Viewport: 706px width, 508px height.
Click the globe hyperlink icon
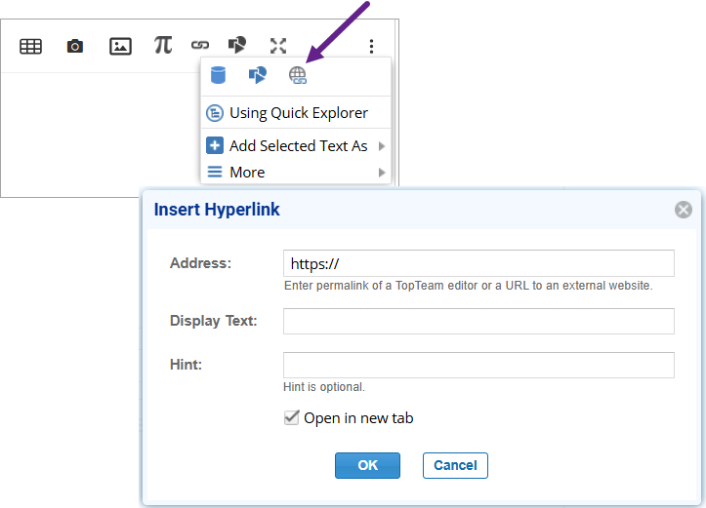[x=298, y=75]
